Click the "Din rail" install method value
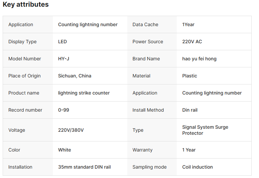Image resolution: width=259 pixels, height=178 pixels. pyautogui.click(x=190, y=110)
